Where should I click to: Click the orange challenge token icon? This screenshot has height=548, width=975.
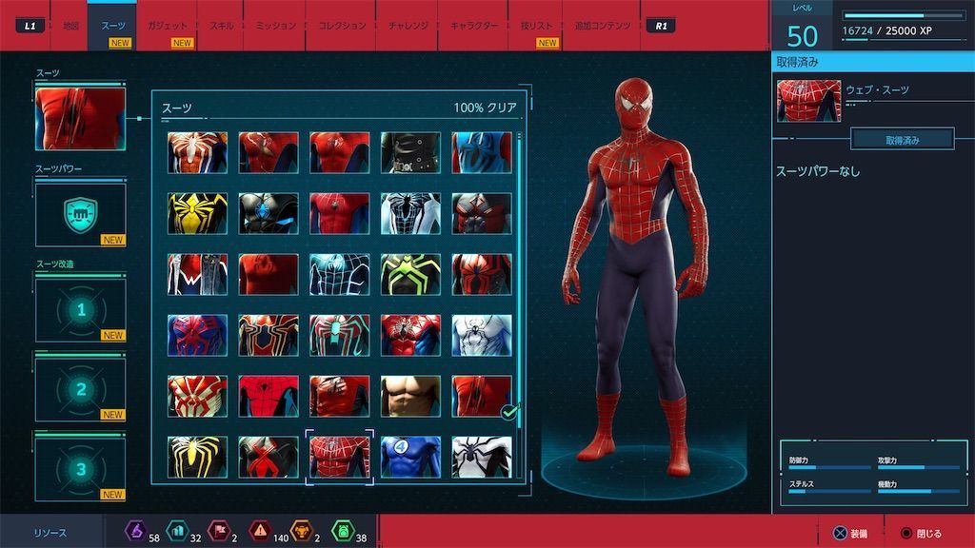click(x=302, y=531)
